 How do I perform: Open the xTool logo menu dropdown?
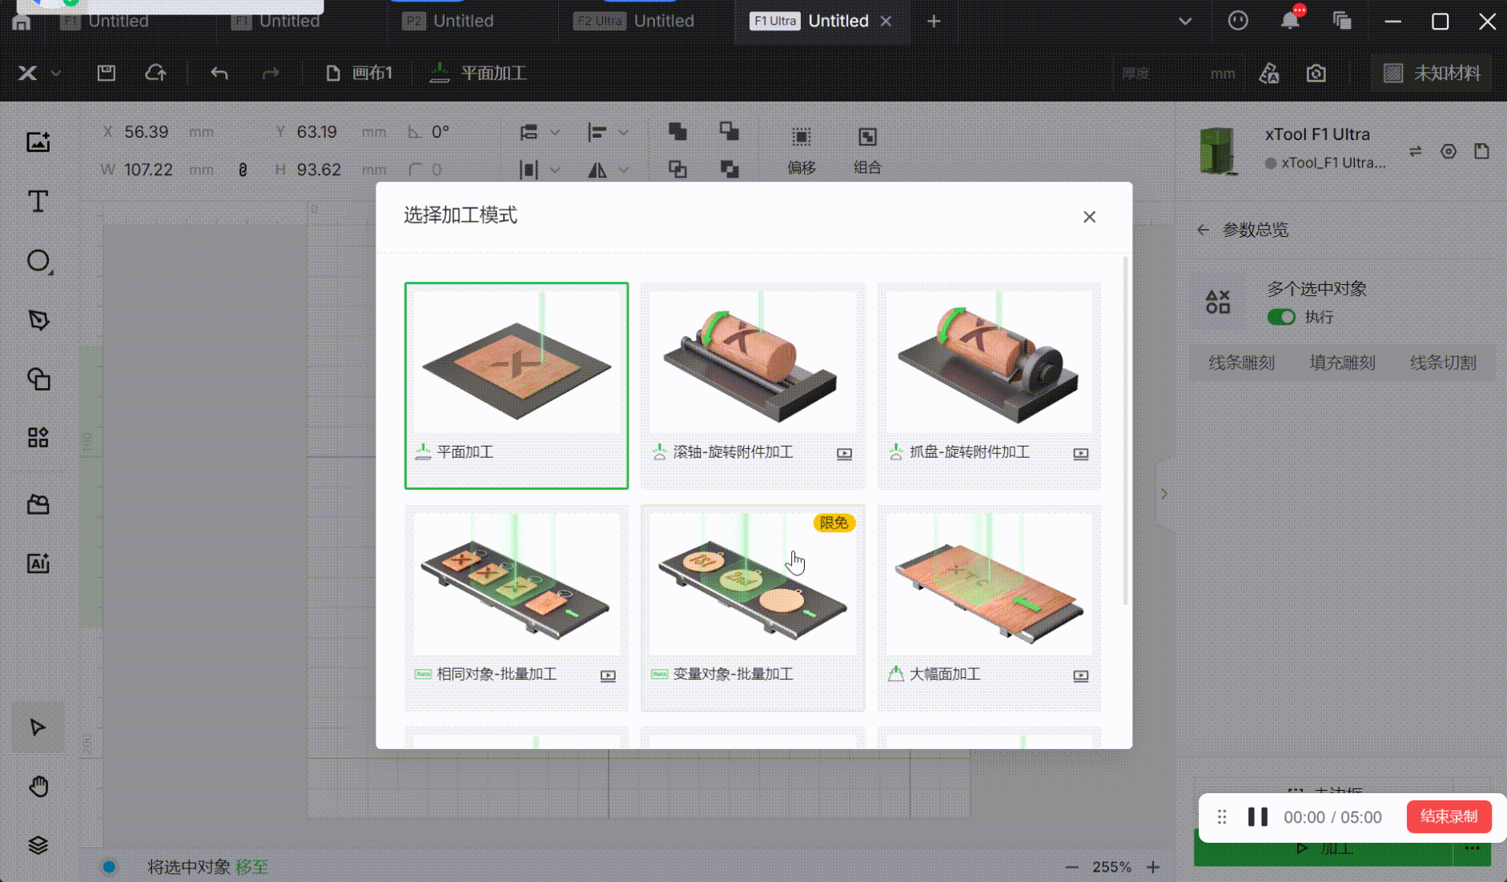click(x=38, y=73)
